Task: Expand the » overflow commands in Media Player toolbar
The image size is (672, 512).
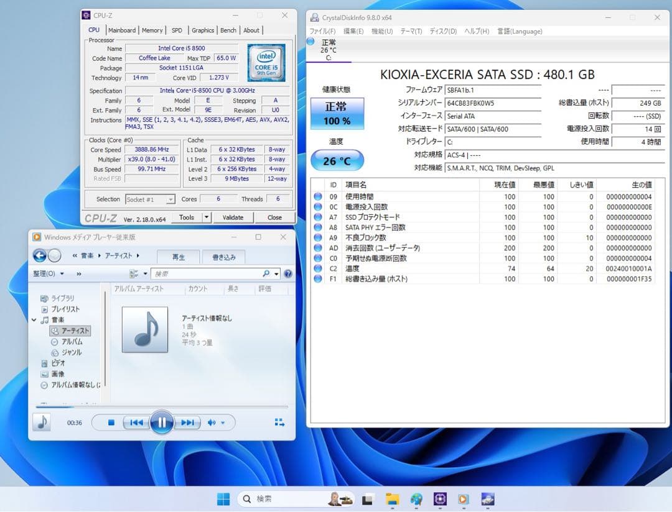Action: point(79,273)
